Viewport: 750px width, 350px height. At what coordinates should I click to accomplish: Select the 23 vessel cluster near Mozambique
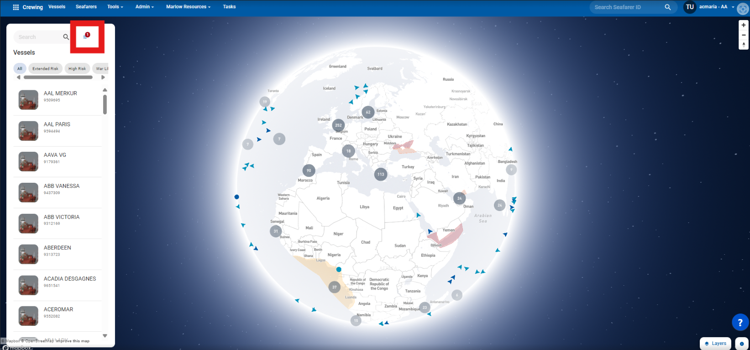425,308
